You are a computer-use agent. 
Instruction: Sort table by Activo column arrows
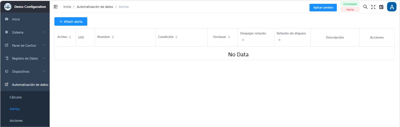[x=70, y=37]
